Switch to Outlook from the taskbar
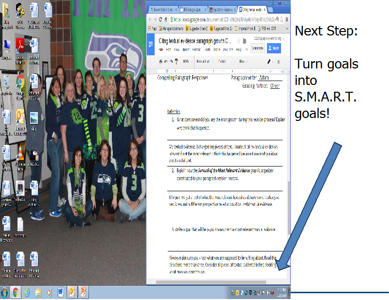The height and width of the screenshot is (300, 389). [72, 293]
